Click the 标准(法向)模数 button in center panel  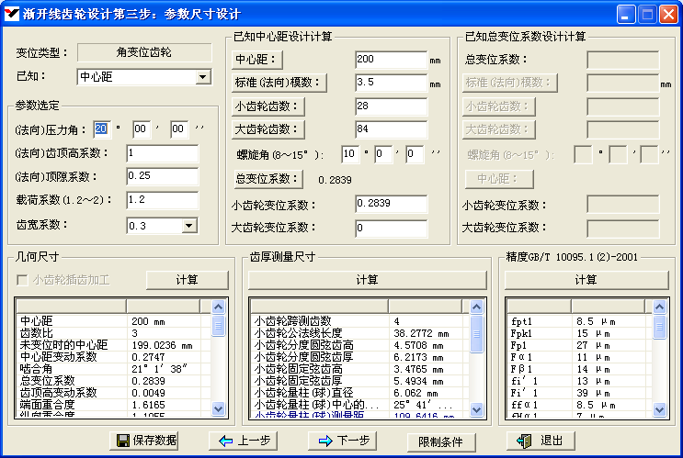pos(279,83)
